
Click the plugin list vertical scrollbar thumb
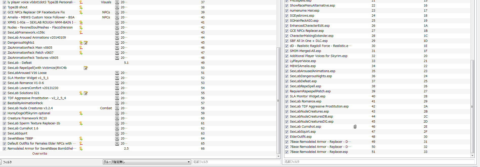pyautogui.click(x=472, y=106)
